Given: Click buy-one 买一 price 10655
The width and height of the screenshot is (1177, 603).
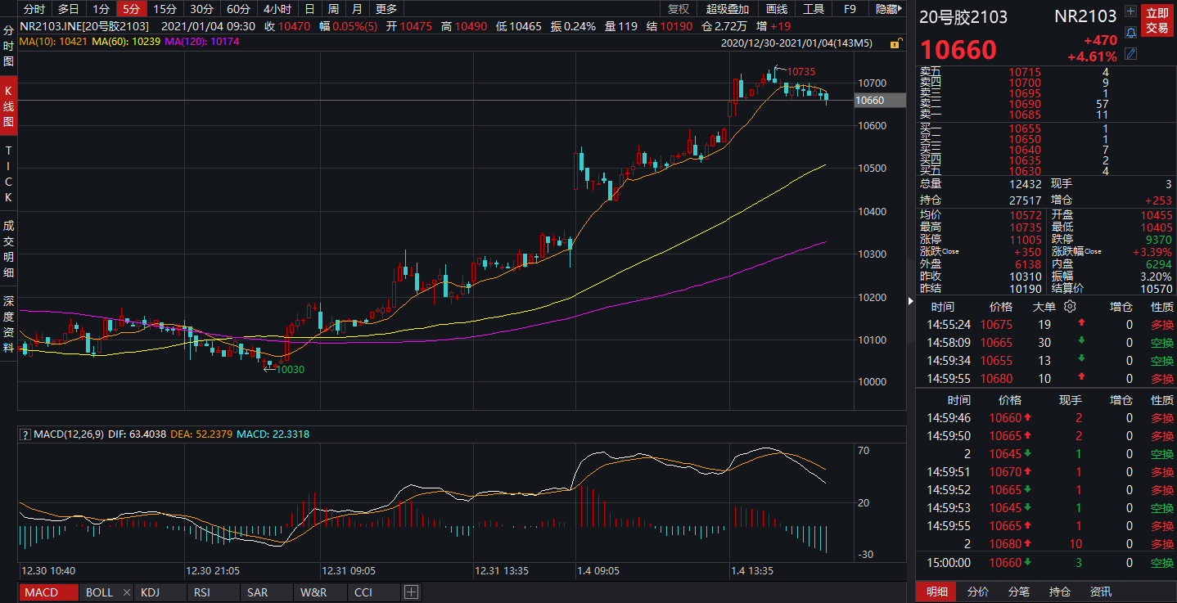Looking at the screenshot, I should (1025, 128).
